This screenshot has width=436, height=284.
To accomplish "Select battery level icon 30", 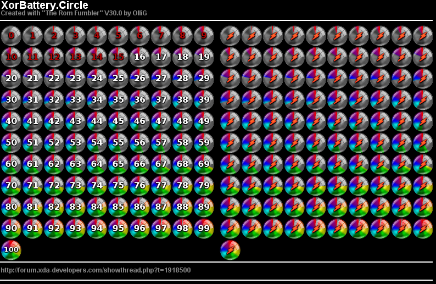I will [11, 100].
